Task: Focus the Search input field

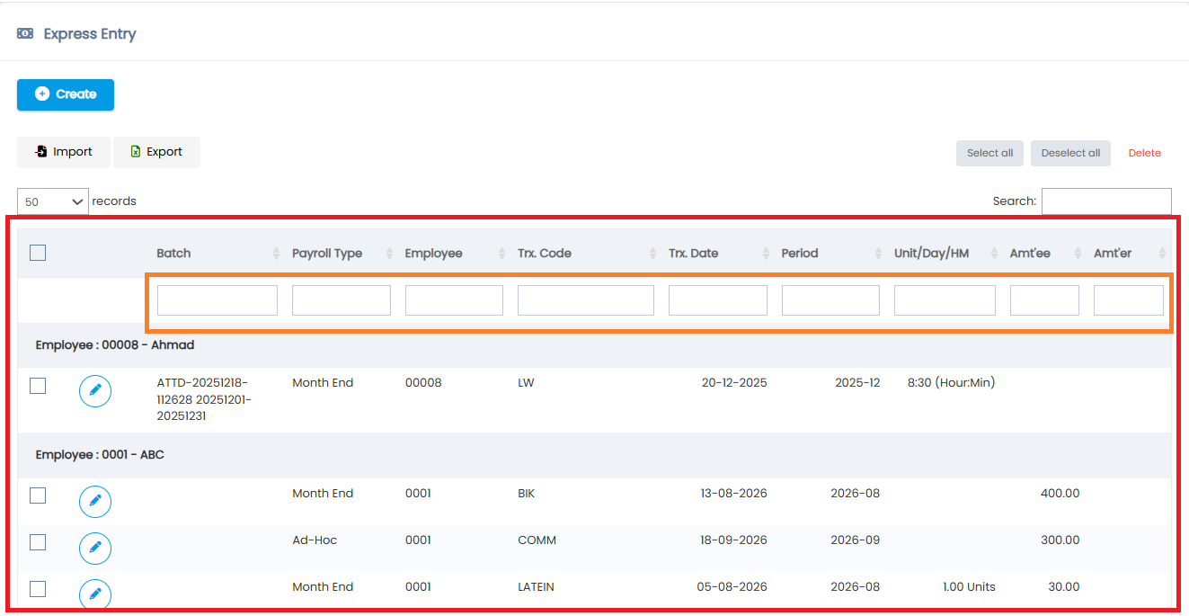Action: pyautogui.click(x=1106, y=201)
